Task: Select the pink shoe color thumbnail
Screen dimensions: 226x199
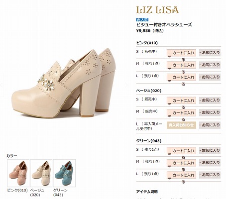Action: [18, 173]
